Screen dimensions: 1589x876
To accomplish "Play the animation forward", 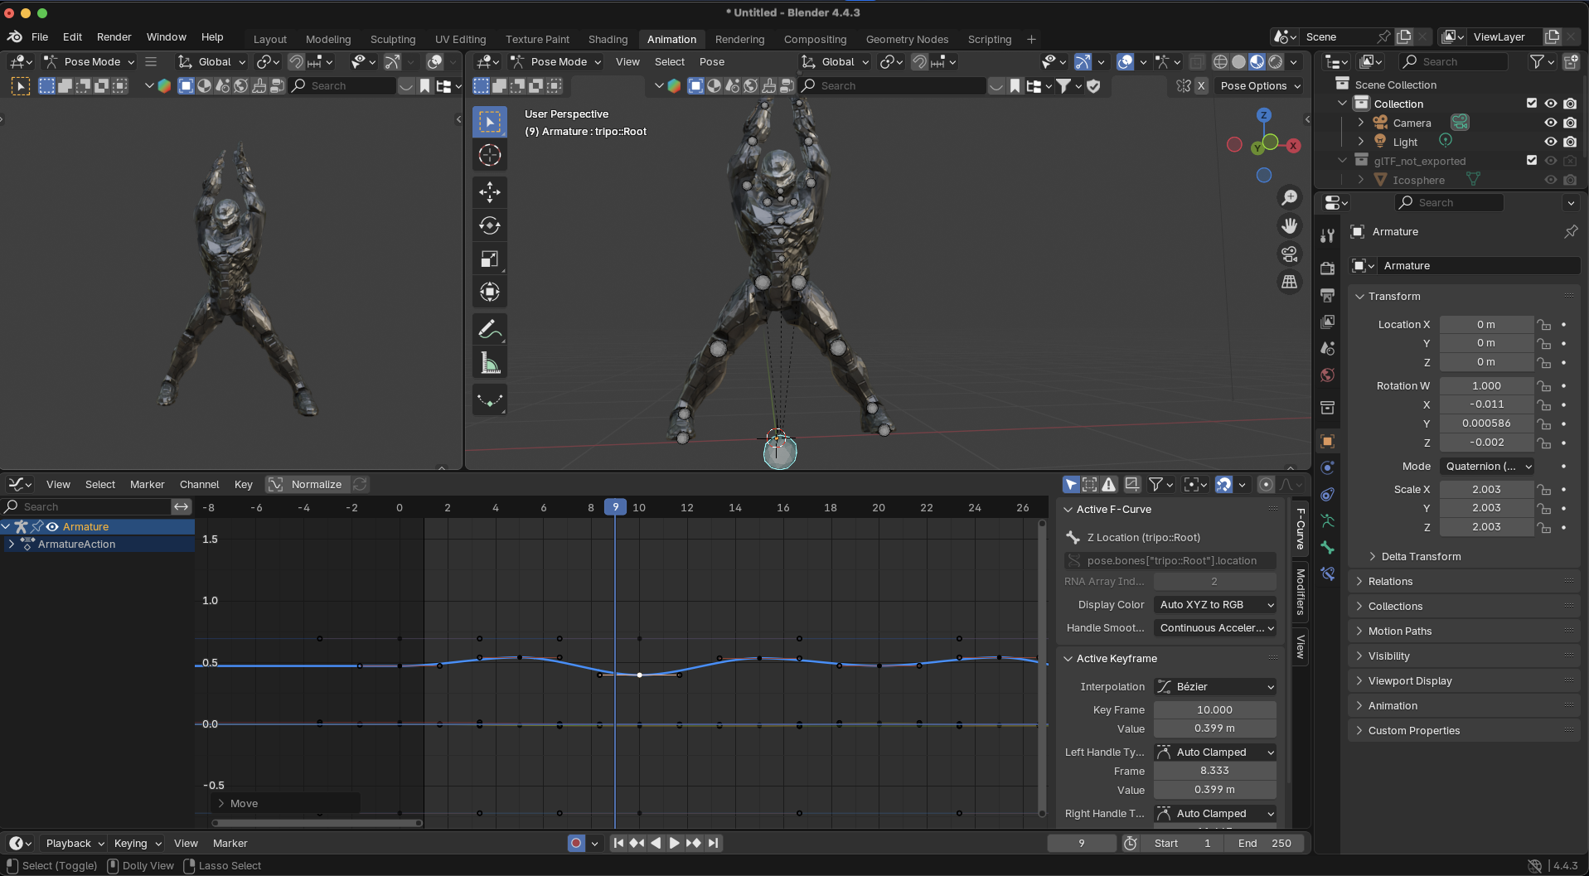I will click(675, 843).
